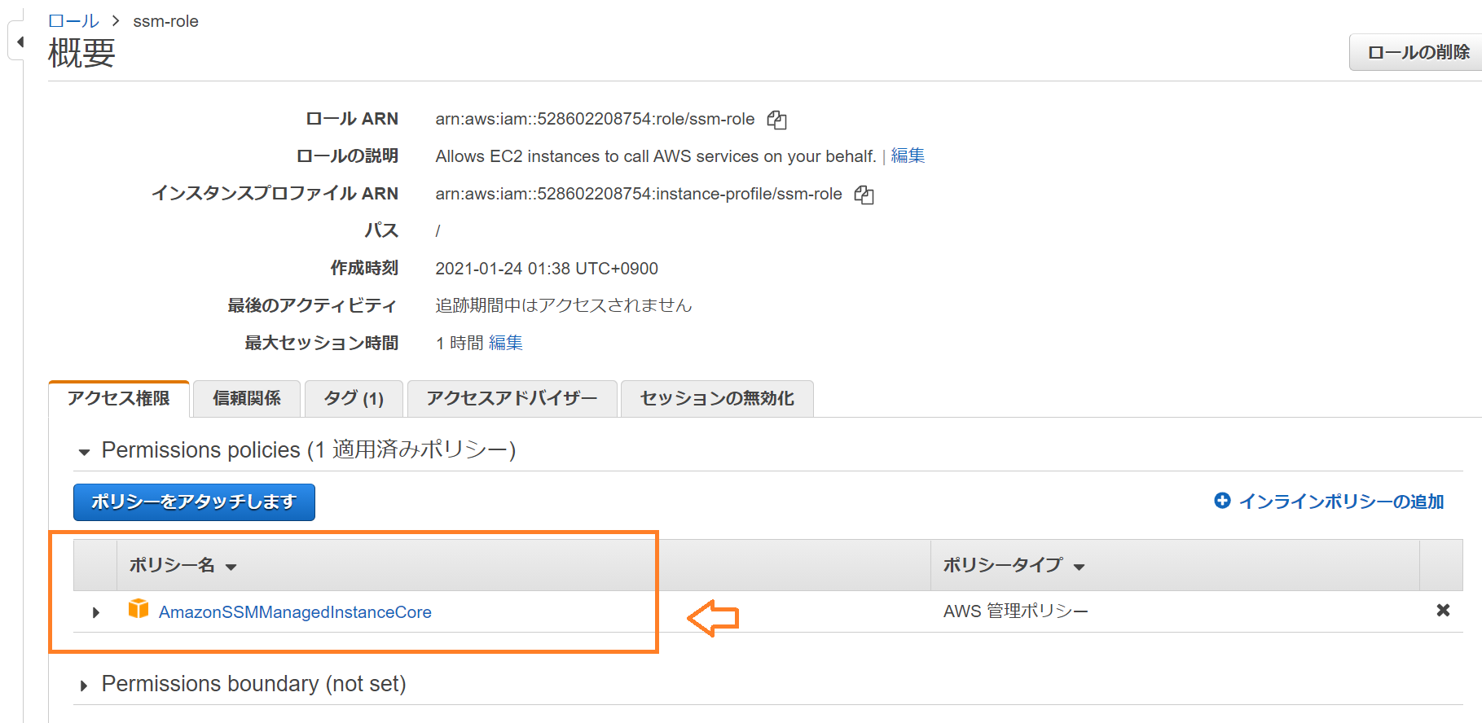
Task: Sort by ポリシー名 column
Action: point(183,565)
